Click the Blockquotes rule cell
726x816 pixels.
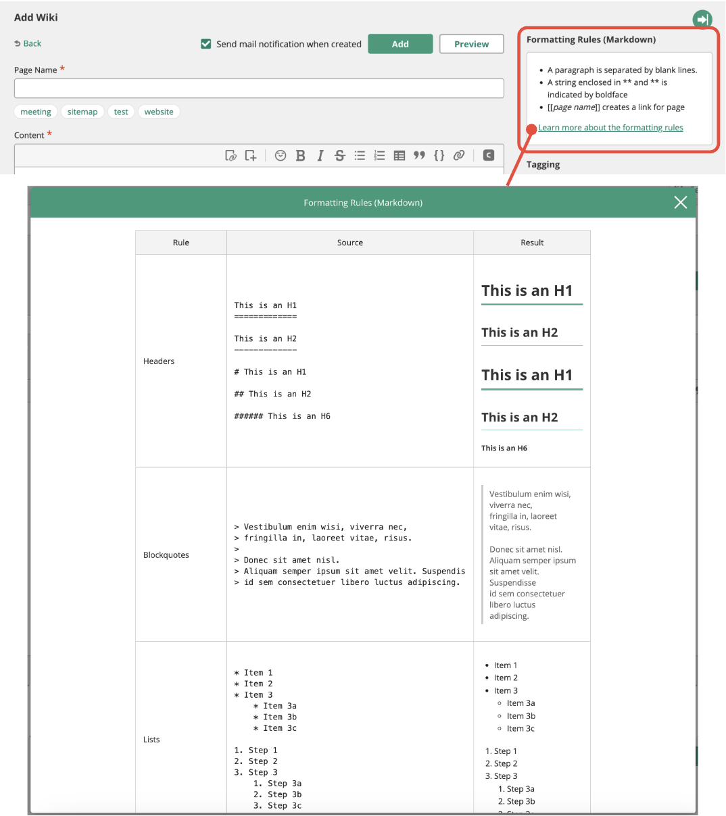(181, 555)
